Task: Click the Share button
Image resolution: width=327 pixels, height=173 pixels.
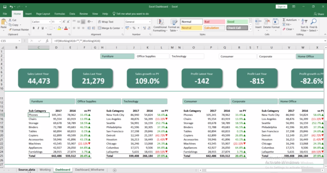Action: click(318, 14)
